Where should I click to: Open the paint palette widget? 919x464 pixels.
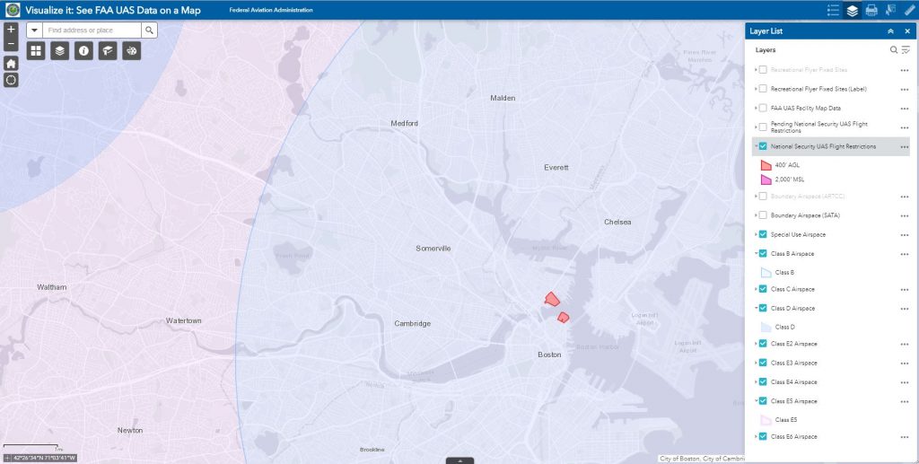pos(132,51)
